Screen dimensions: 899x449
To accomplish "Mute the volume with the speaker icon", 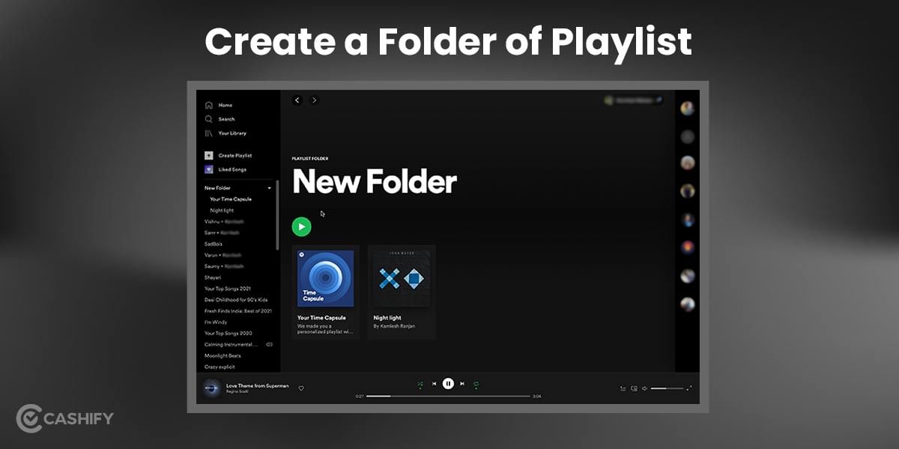I will click(x=644, y=388).
